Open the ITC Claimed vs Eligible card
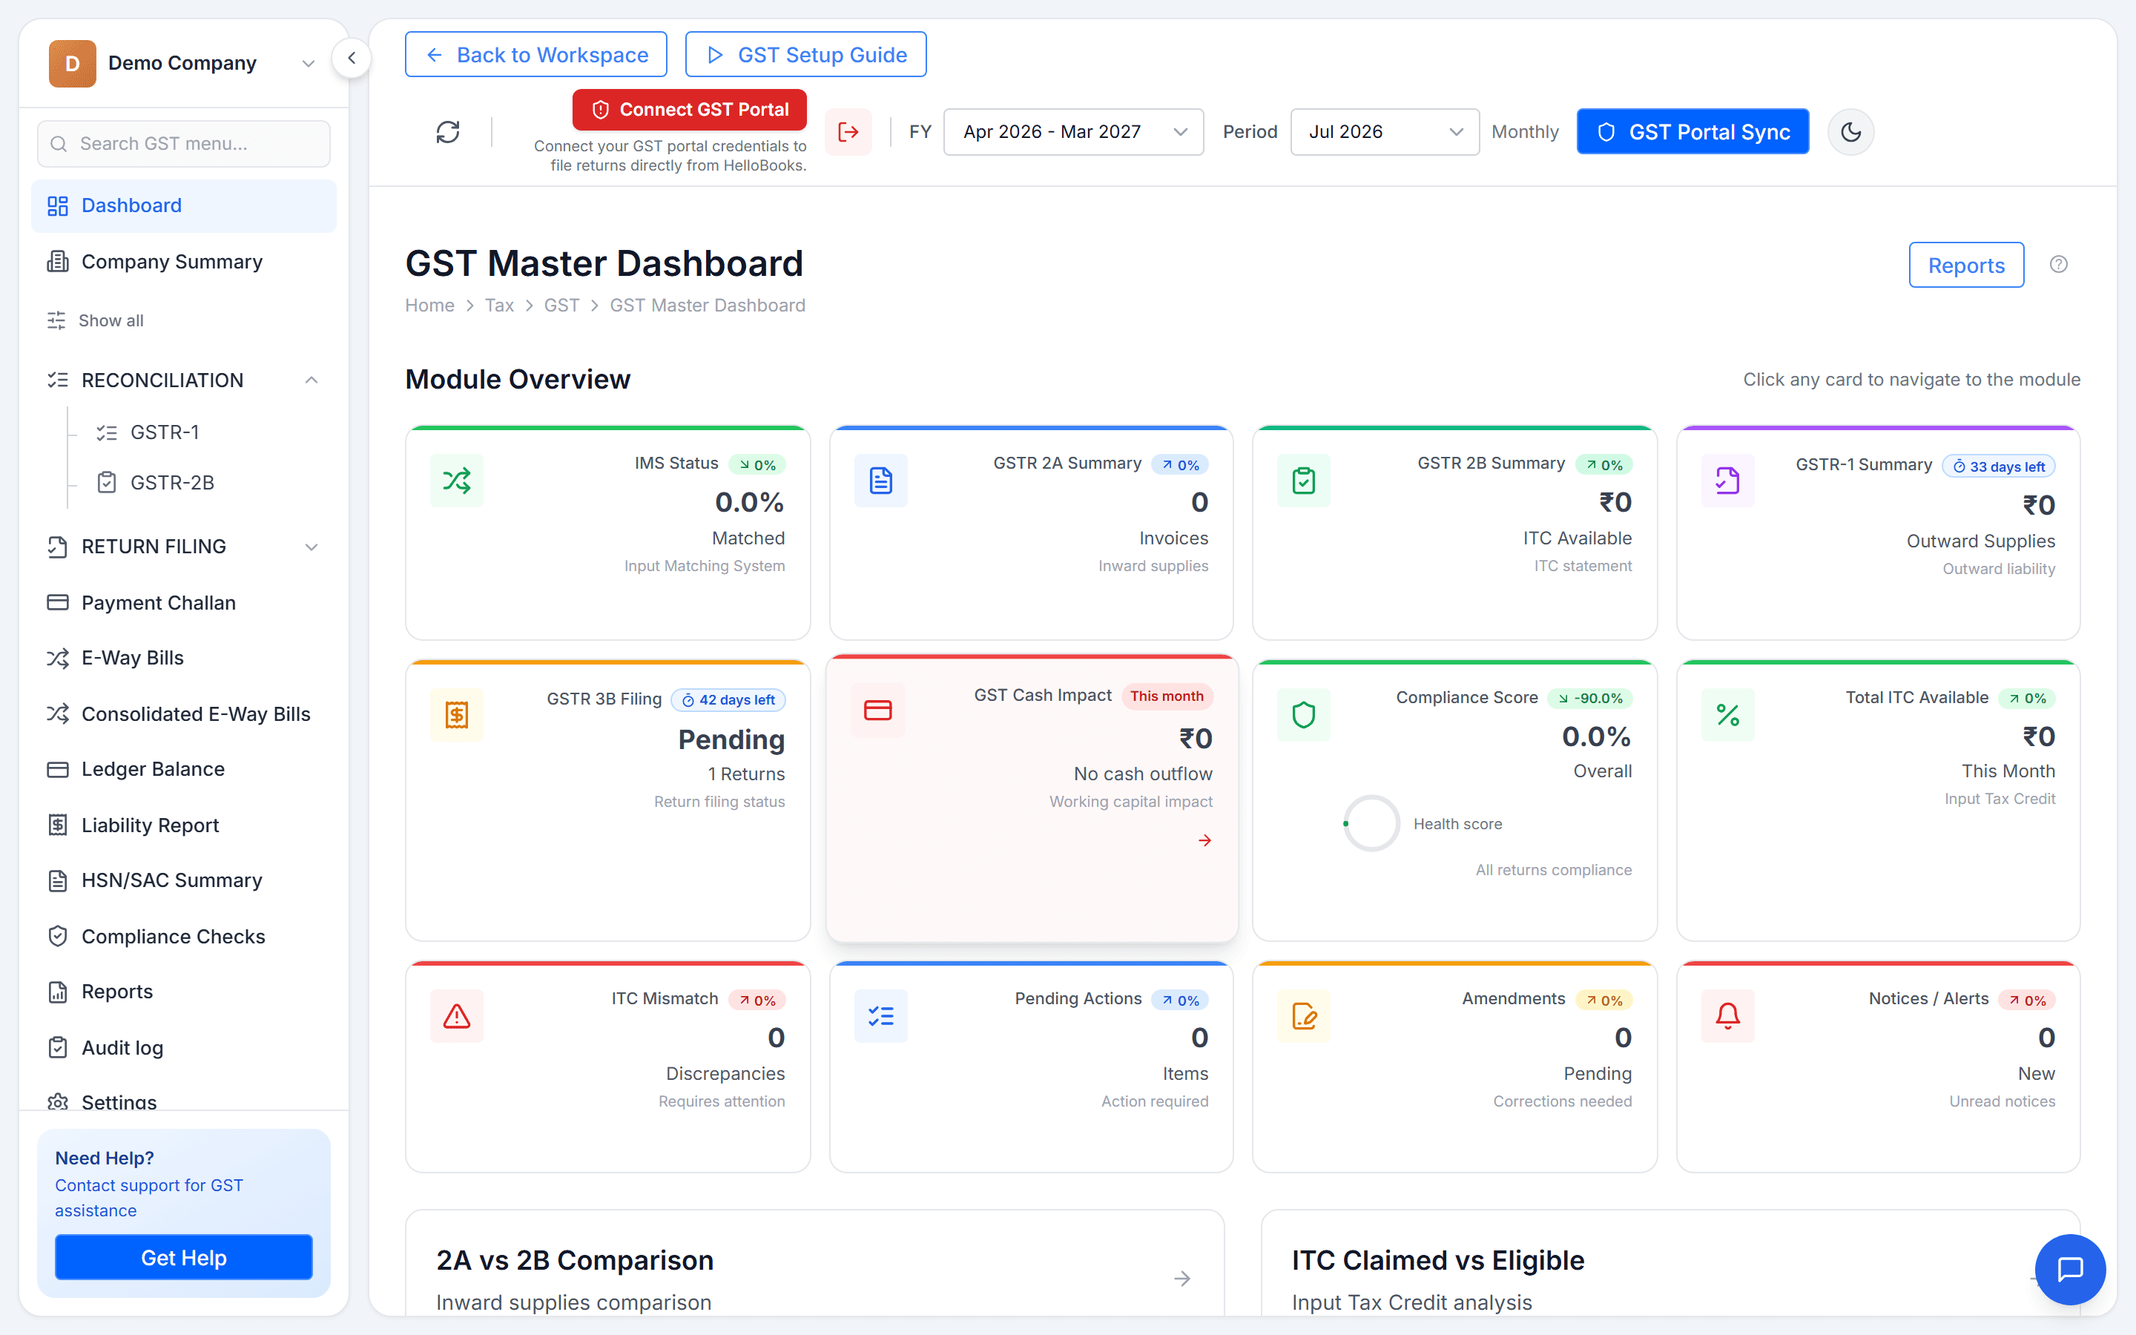 point(1670,1264)
